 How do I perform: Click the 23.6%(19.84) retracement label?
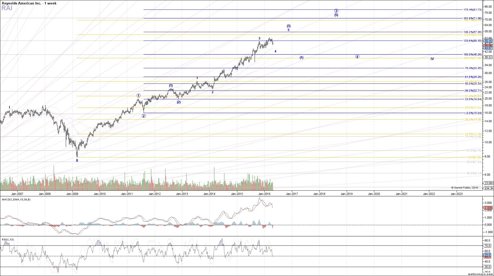(473, 99)
